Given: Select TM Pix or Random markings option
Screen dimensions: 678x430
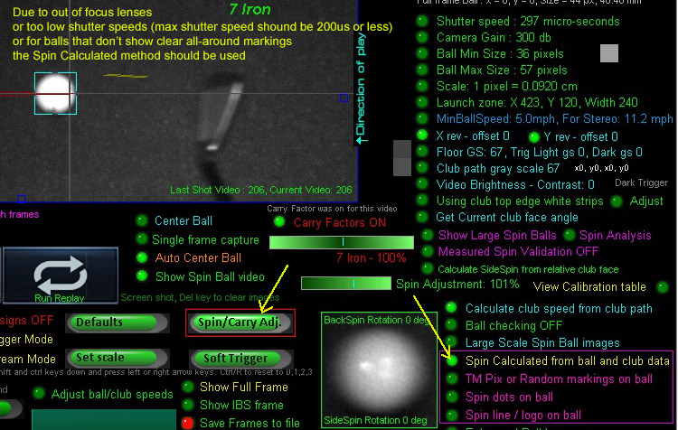Looking at the screenshot, I should click(x=451, y=379).
